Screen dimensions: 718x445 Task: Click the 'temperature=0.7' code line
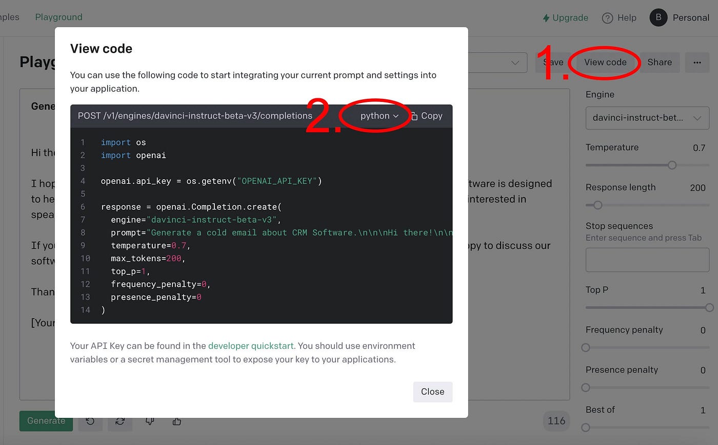click(150, 246)
